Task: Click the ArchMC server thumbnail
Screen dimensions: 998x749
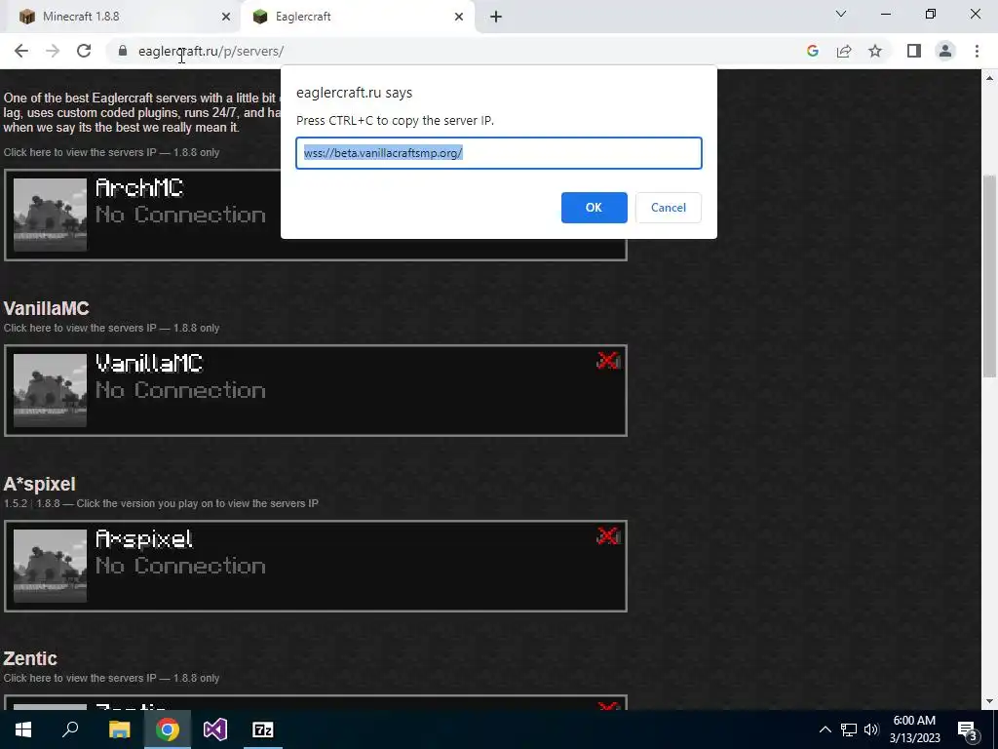Action: [51, 215]
